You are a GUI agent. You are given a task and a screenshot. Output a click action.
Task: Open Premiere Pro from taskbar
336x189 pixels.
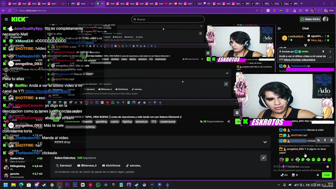pos(67,185)
